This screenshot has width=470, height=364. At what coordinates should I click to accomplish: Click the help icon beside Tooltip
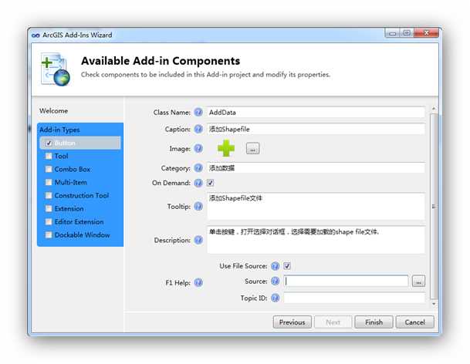click(x=198, y=207)
